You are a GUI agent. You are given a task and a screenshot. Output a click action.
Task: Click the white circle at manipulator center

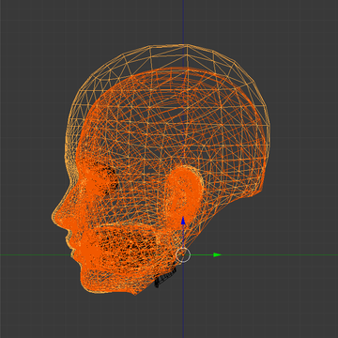click(x=183, y=255)
